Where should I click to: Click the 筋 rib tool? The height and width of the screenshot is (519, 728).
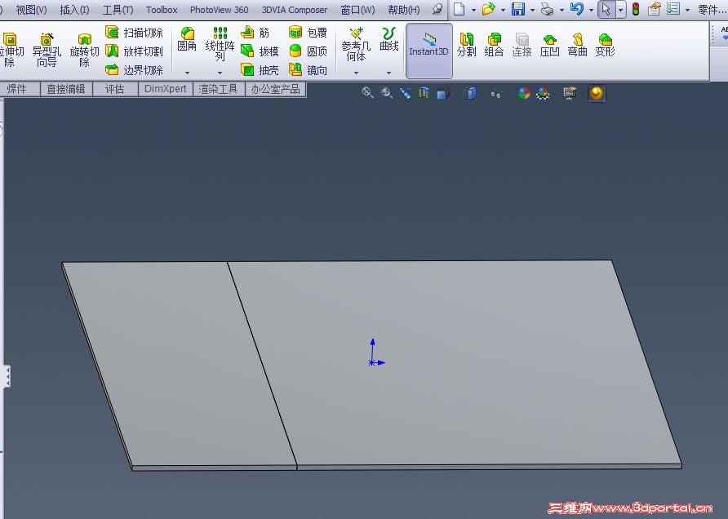pyautogui.click(x=255, y=33)
